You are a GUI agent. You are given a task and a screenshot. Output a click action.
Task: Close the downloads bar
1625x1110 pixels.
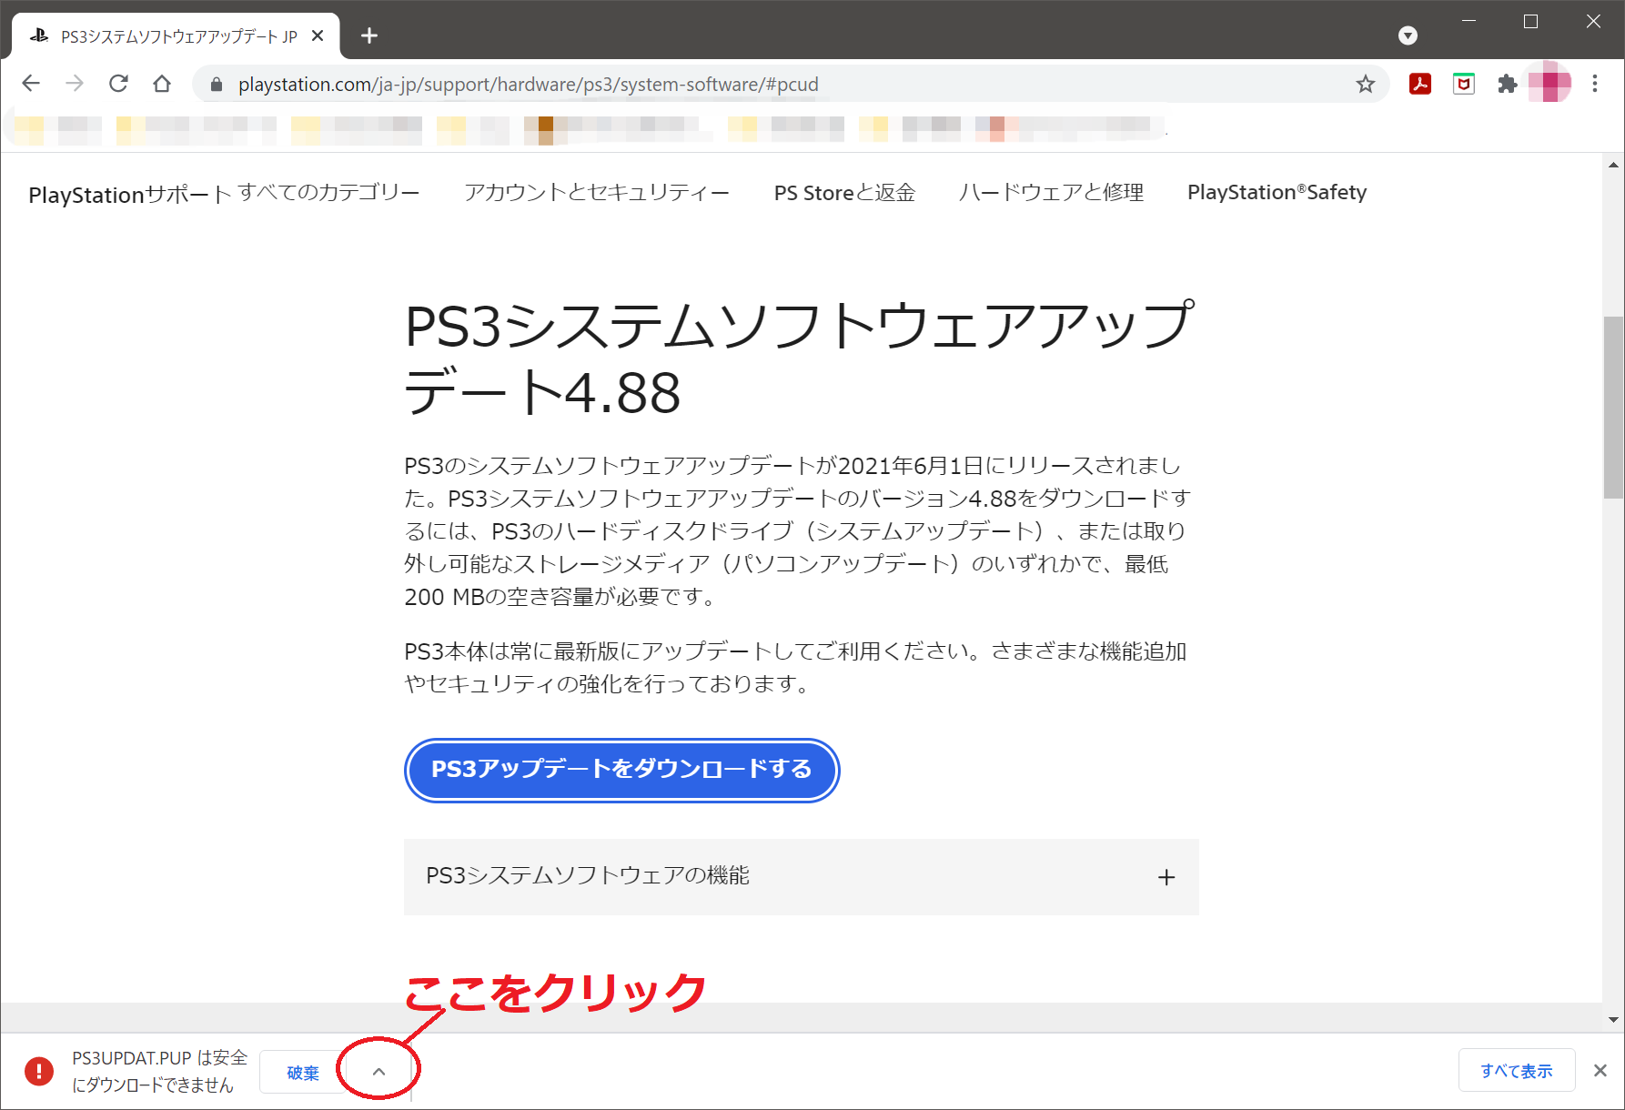click(x=1600, y=1071)
